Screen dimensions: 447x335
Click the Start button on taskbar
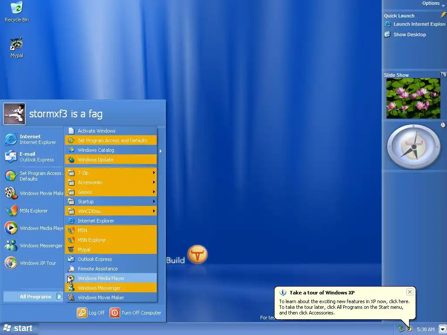pos(18,328)
